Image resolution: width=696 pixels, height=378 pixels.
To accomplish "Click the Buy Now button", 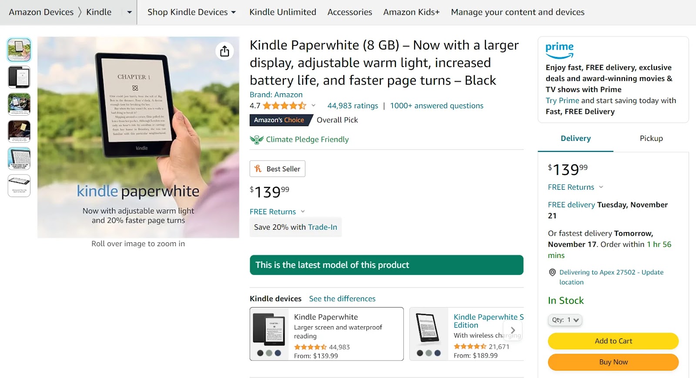I will [613, 362].
